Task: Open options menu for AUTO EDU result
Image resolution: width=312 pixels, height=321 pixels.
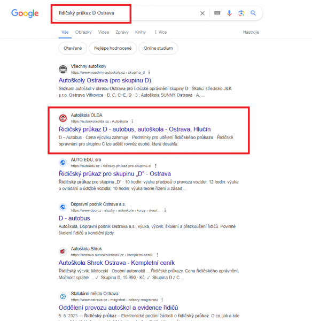Action: 155,166
